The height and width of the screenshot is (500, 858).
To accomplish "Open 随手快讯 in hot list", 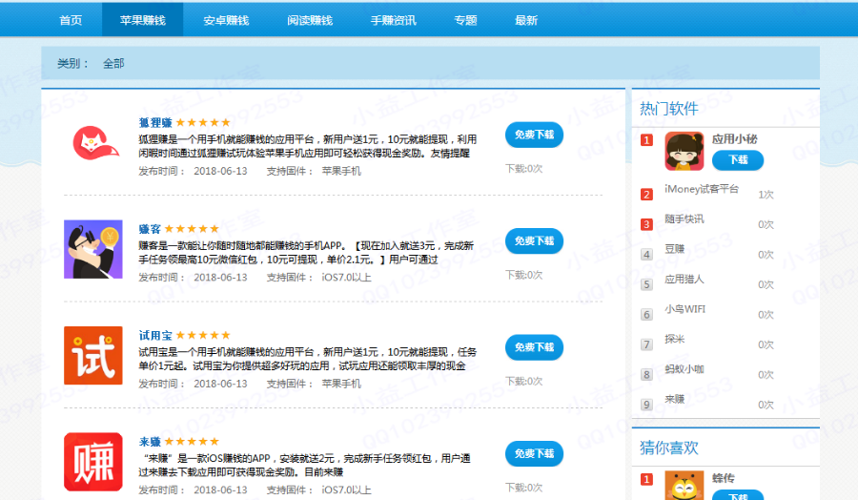I will (684, 219).
